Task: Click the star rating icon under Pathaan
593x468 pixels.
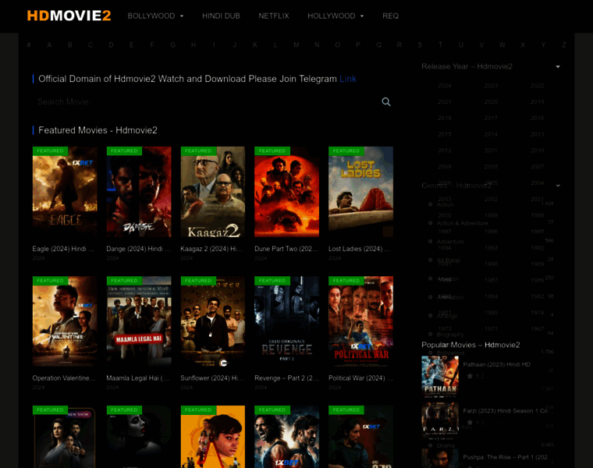Action: 470,376
